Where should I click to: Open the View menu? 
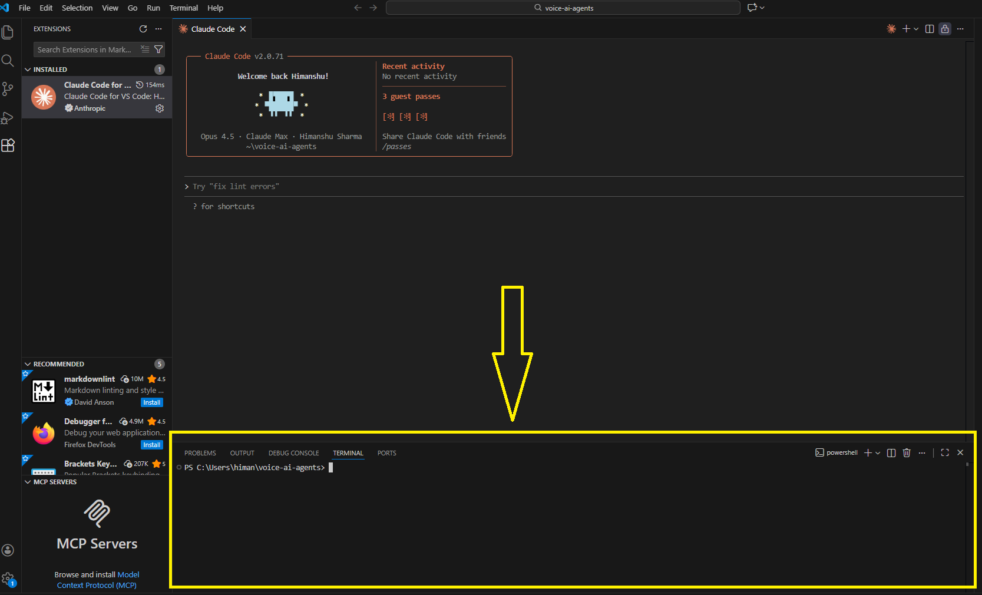tap(110, 8)
